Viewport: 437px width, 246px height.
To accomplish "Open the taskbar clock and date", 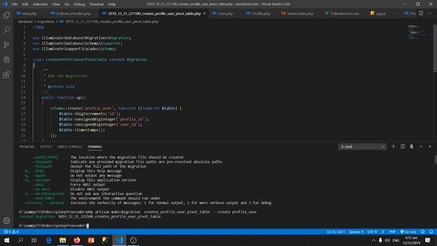I will pyautogui.click(x=411, y=240).
